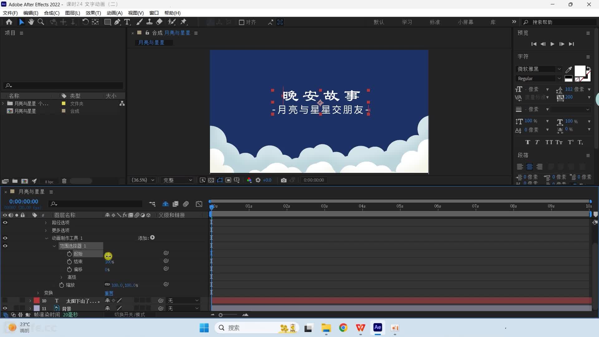Enable motion blur icon in timeline
Image resolution: width=599 pixels, height=337 pixels.
tap(186, 204)
